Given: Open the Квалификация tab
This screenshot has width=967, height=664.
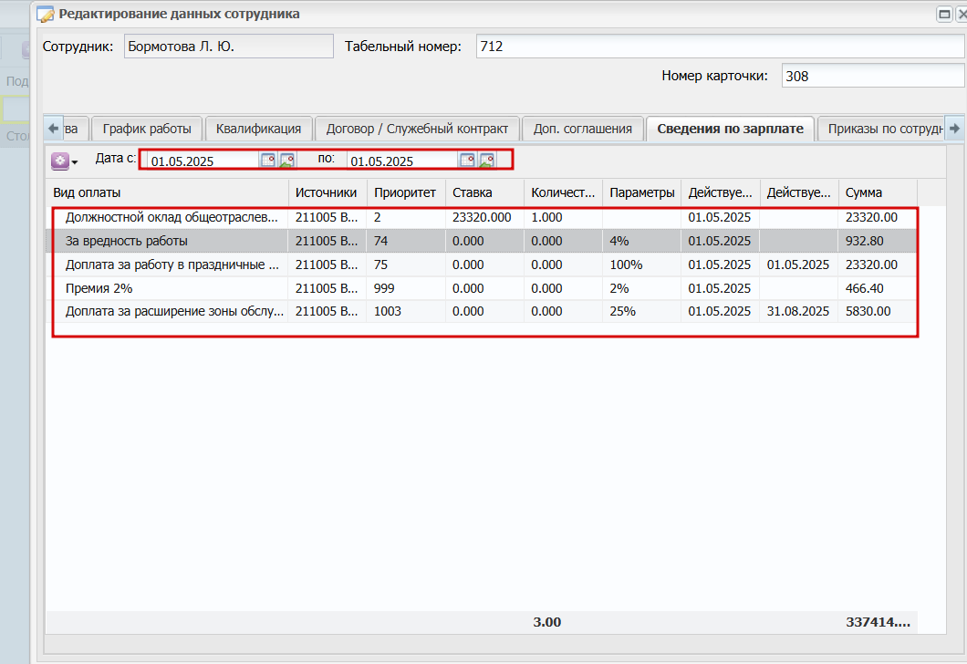Looking at the screenshot, I should [258, 129].
